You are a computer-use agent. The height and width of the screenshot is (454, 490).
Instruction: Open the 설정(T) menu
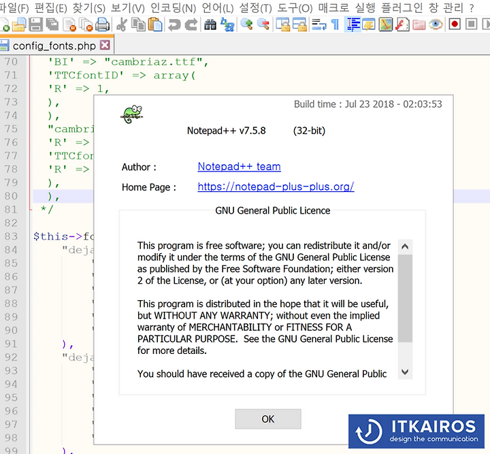tap(256, 7)
